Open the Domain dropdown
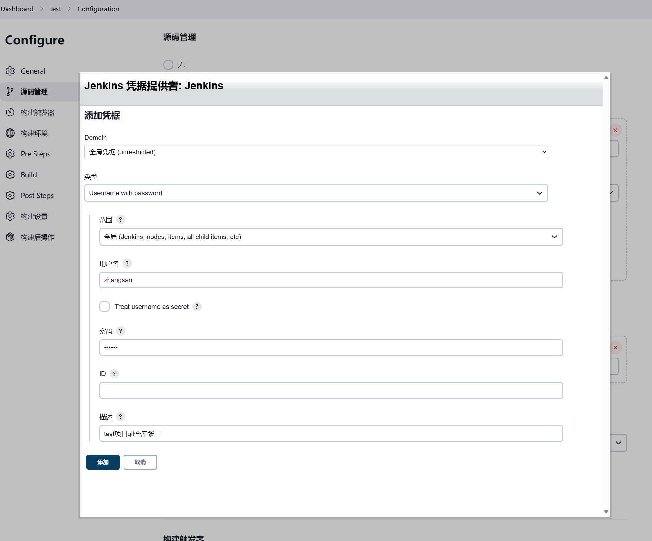The width and height of the screenshot is (652, 541). coord(316,152)
